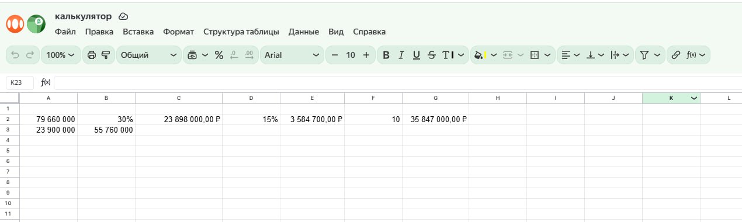Screen dimensions: 742x222
Task: Open the Вид menu
Action: (x=336, y=32)
